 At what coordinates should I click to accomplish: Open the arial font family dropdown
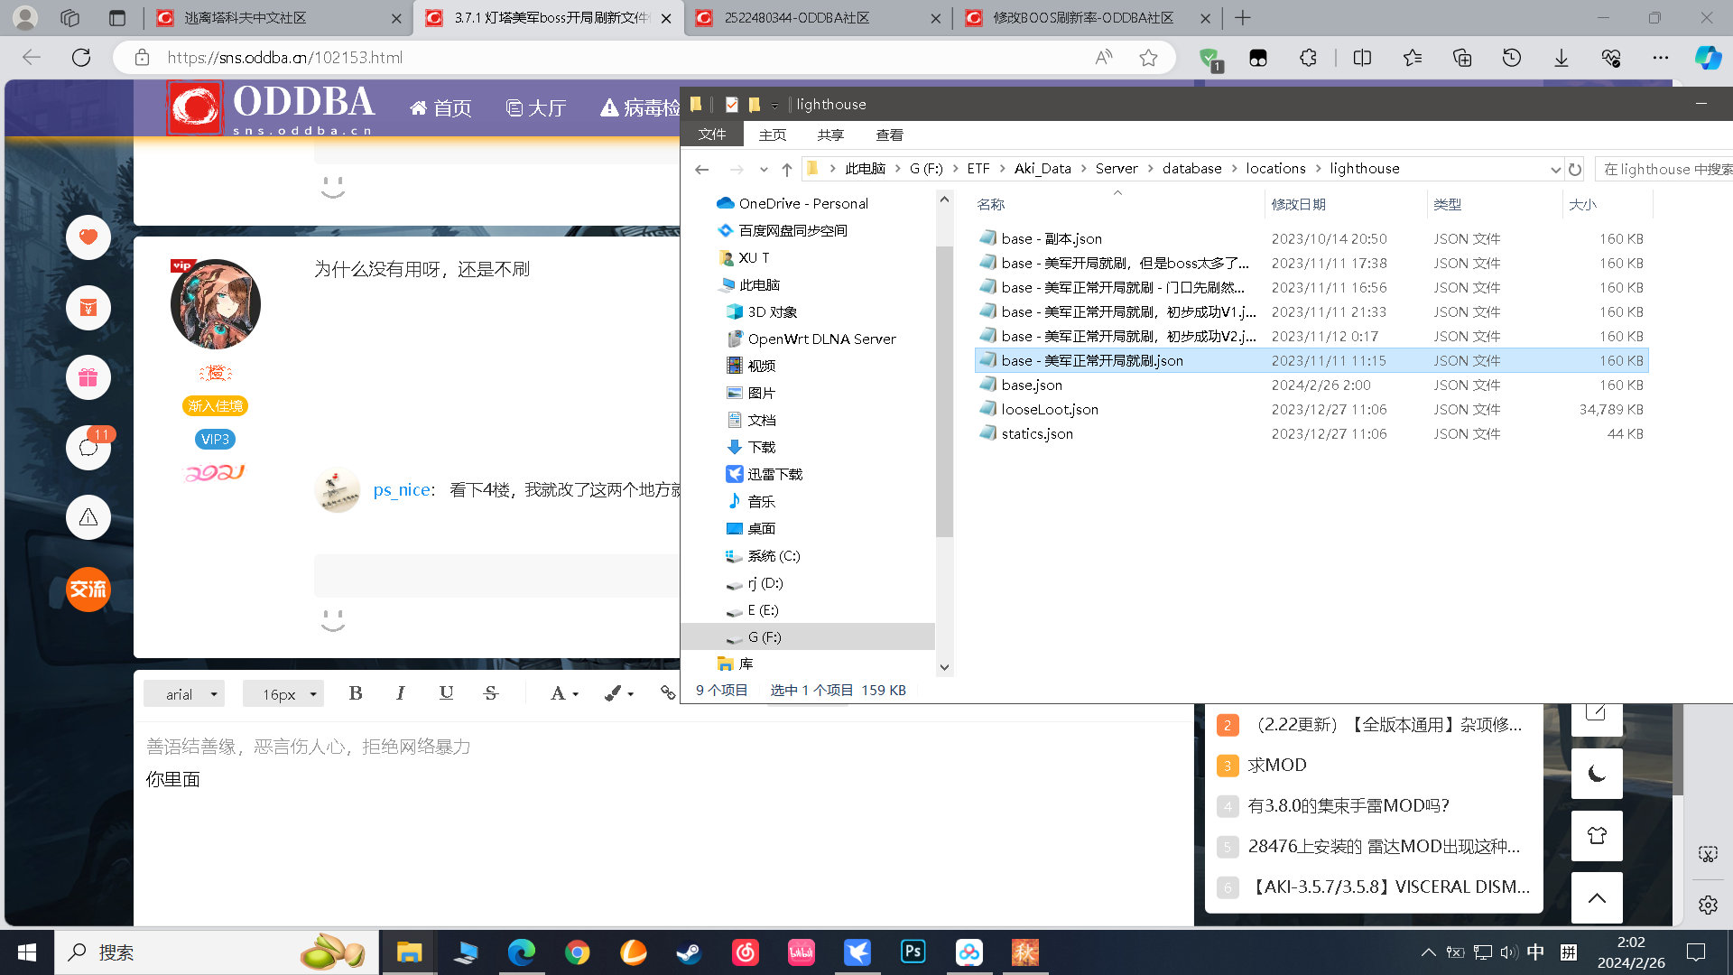(184, 693)
